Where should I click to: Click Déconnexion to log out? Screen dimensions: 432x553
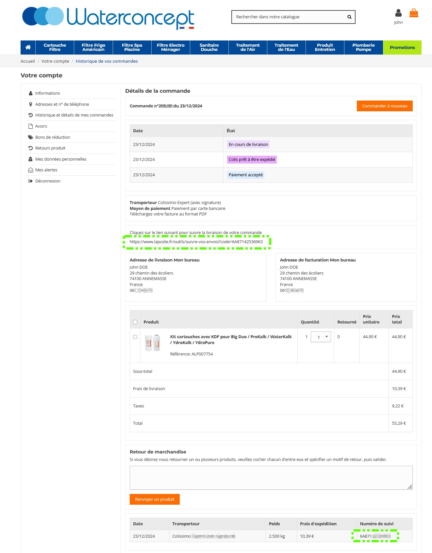(48, 181)
